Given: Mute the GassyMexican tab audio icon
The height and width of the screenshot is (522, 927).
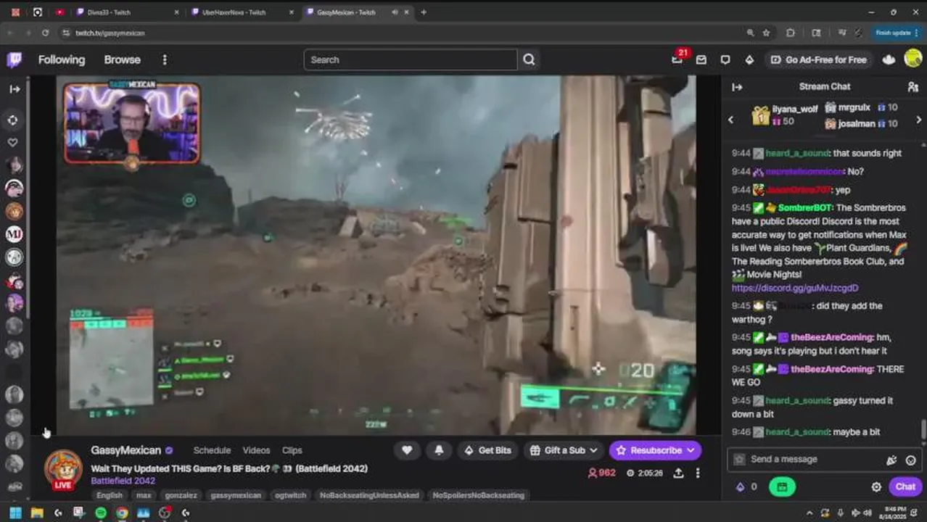Looking at the screenshot, I should coord(395,12).
